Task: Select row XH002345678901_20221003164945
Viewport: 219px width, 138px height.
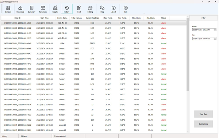Action: pyautogui.click(x=93, y=58)
